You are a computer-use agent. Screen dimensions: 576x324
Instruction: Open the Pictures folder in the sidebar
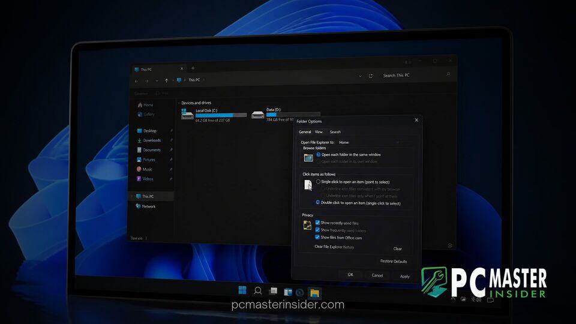(146, 160)
